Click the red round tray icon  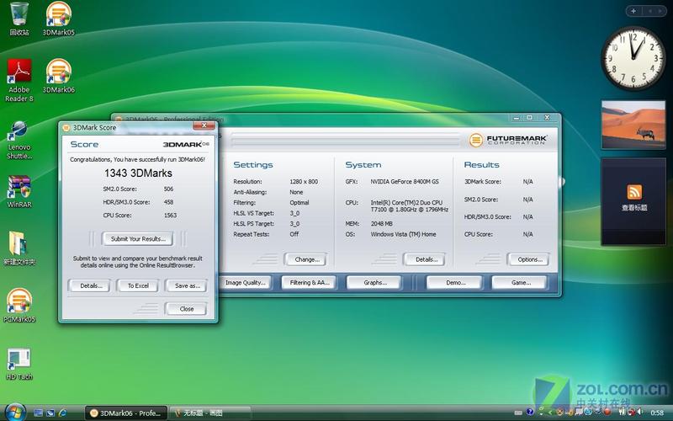click(x=607, y=413)
